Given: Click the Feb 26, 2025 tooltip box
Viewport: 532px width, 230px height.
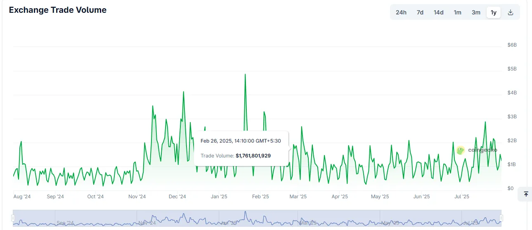Looking at the screenshot, I should [x=241, y=148].
